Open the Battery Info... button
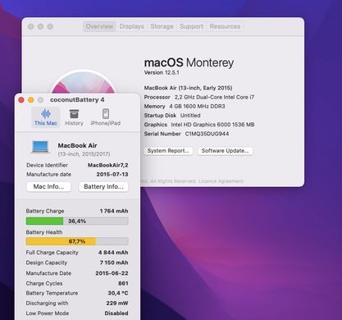 [103, 187]
